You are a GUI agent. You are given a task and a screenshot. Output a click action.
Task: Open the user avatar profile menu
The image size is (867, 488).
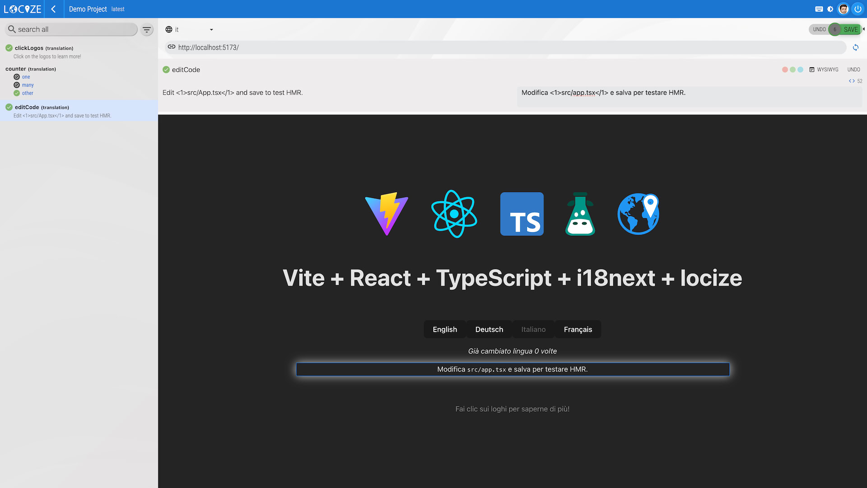click(x=843, y=9)
